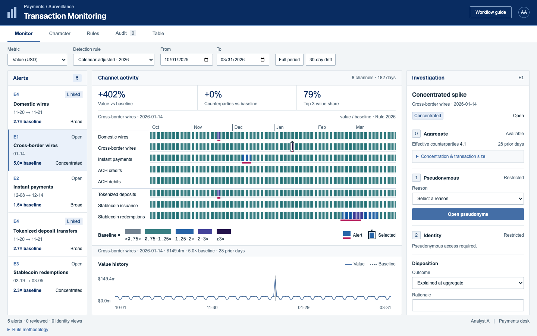Click the Alert legend color swatch
Viewport: 537px width, 336px height.
[347, 235]
